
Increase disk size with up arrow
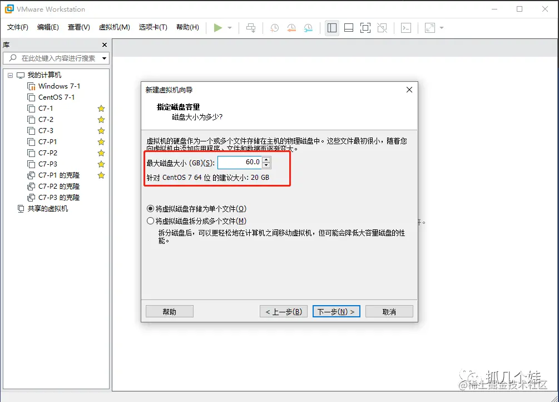(x=266, y=160)
